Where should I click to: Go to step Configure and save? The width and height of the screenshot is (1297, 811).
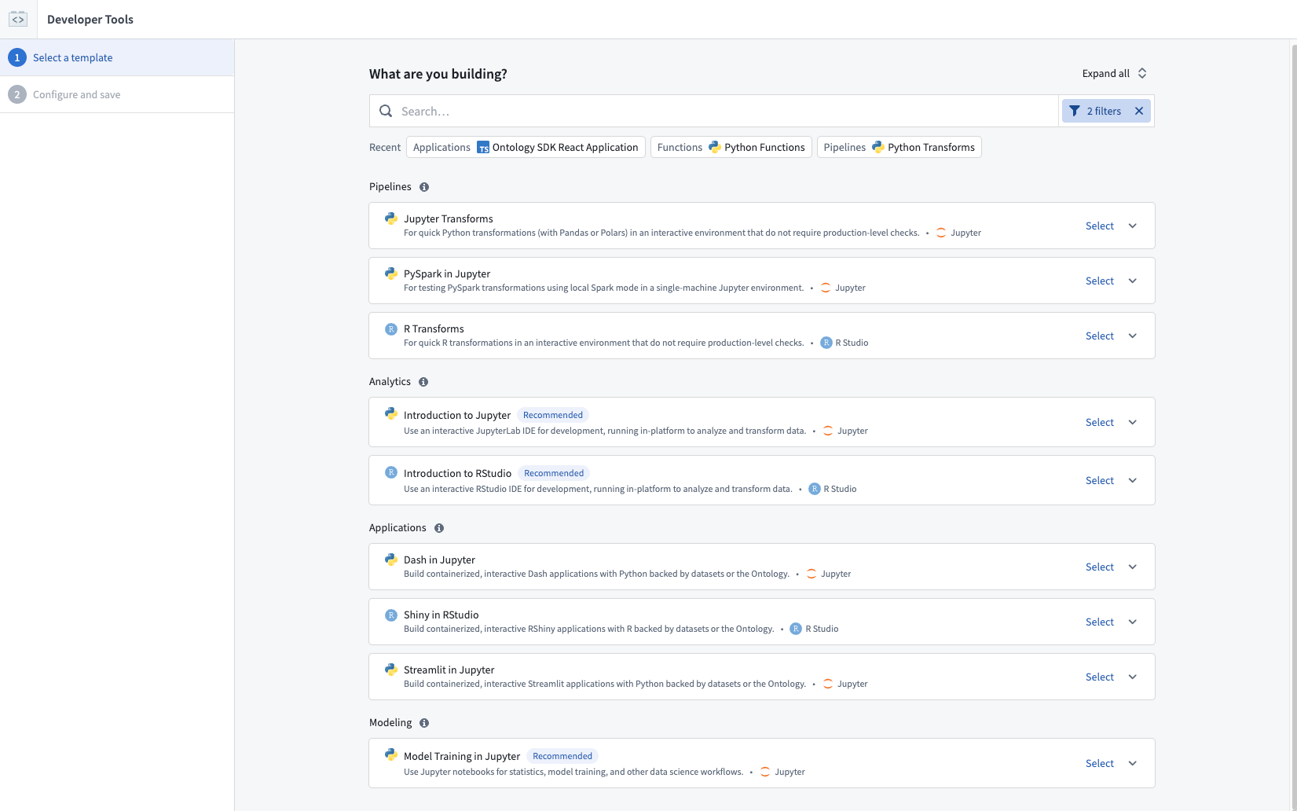tap(117, 94)
